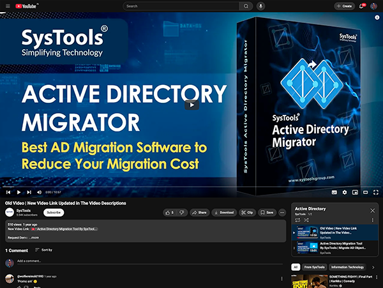Viewport: 383px width, 288px height.
Task: Open more actions ellipsis beside Save
Action: pyautogui.click(x=282, y=213)
